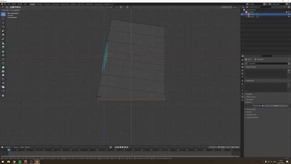Select the Scale tool
This screenshot has height=164, width=291.
(3, 31)
